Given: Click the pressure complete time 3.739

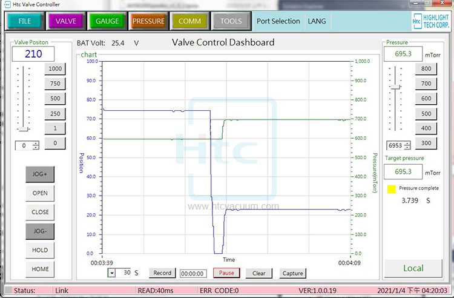Looking at the screenshot, I should click(x=410, y=200).
